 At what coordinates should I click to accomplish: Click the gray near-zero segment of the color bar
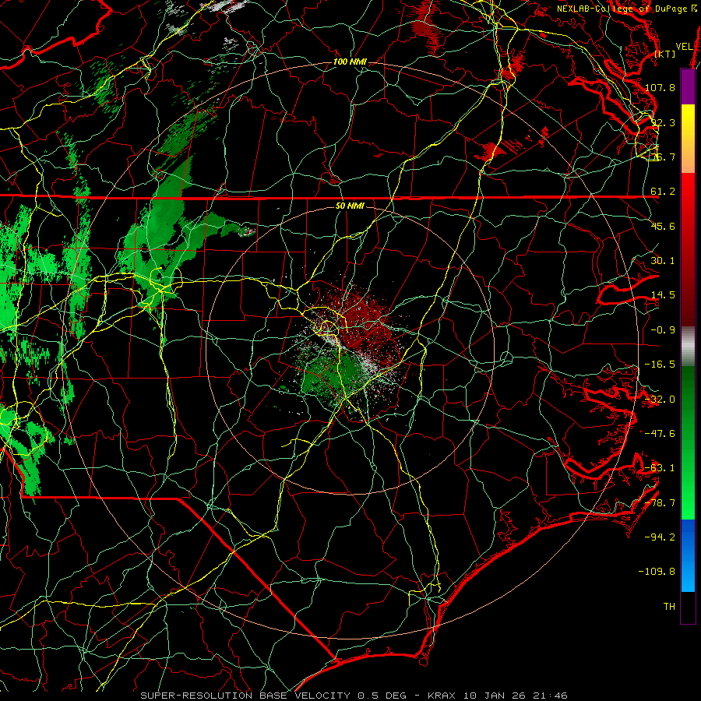(688, 347)
